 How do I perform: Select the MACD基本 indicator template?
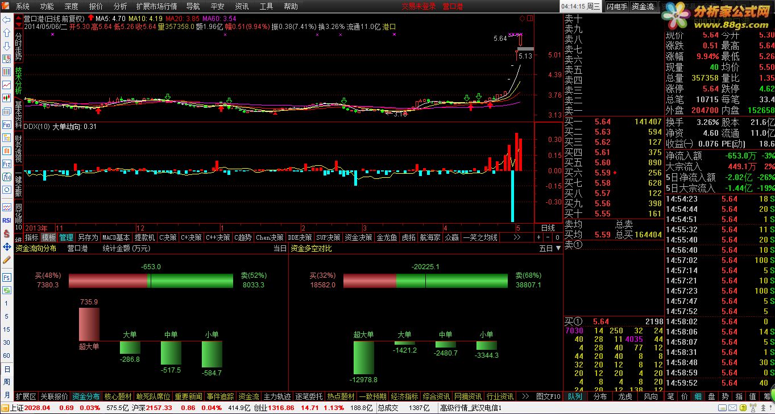116,237
